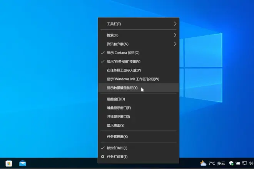Open 任务栏设置(T) from menu
The width and height of the screenshot is (254, 169).
139,157
